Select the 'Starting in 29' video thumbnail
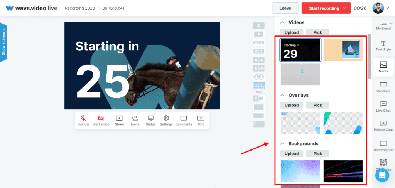Image resolution: width=395 pixels, height=188 pixels. (x=300, y=50)
